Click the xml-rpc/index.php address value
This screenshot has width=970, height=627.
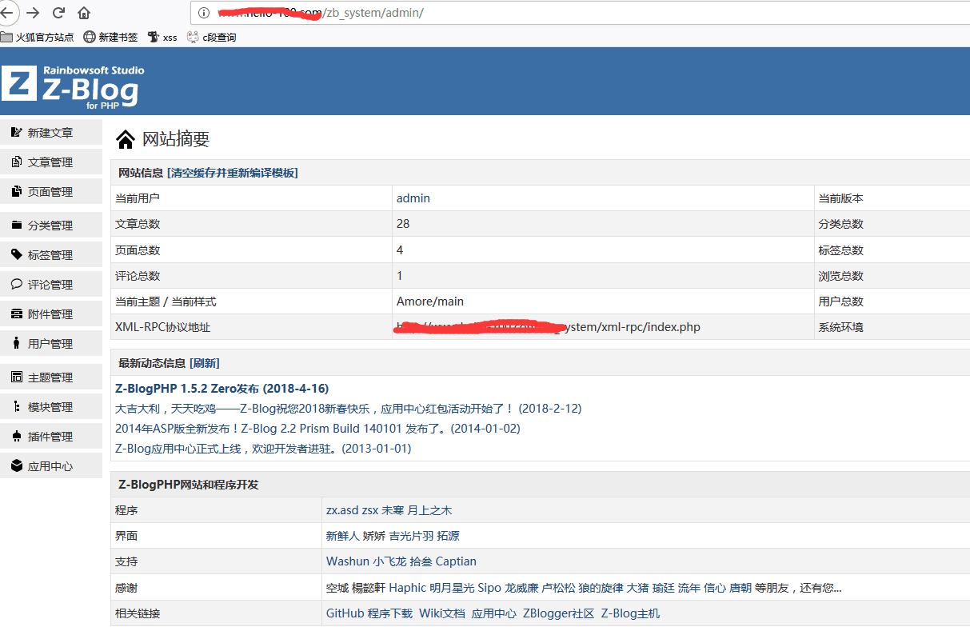pyautogui.click(x=548, y=327)
